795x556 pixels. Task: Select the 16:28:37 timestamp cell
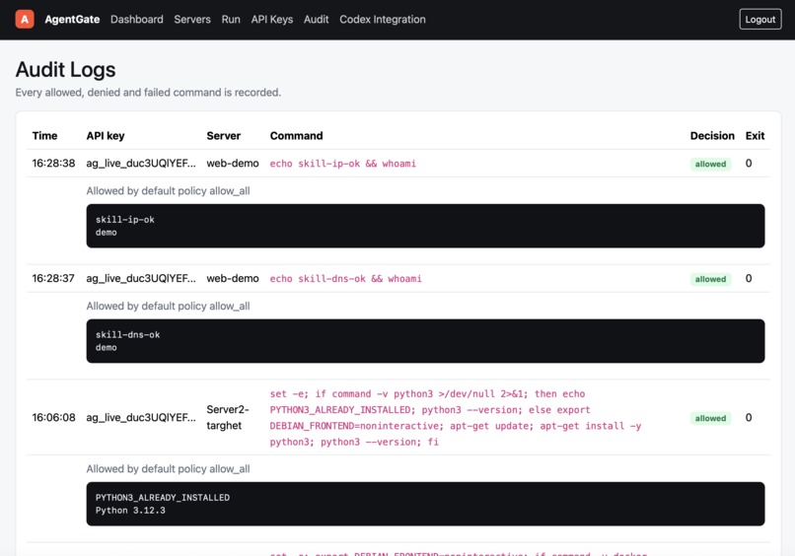(53, 278)
